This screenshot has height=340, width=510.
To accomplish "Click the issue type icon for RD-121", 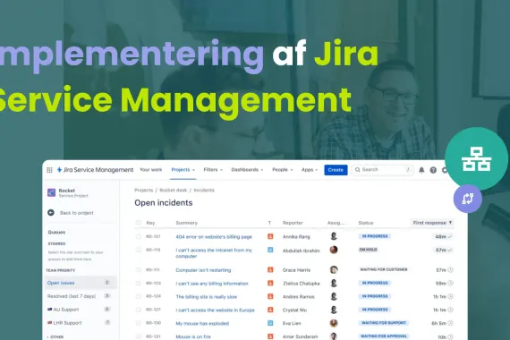I will (x=270, y=236).
